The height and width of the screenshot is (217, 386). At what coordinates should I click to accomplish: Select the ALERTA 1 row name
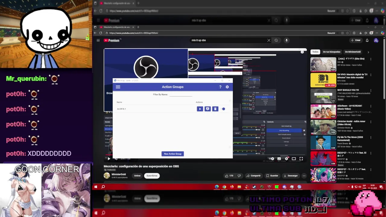(x=121, y=109)
